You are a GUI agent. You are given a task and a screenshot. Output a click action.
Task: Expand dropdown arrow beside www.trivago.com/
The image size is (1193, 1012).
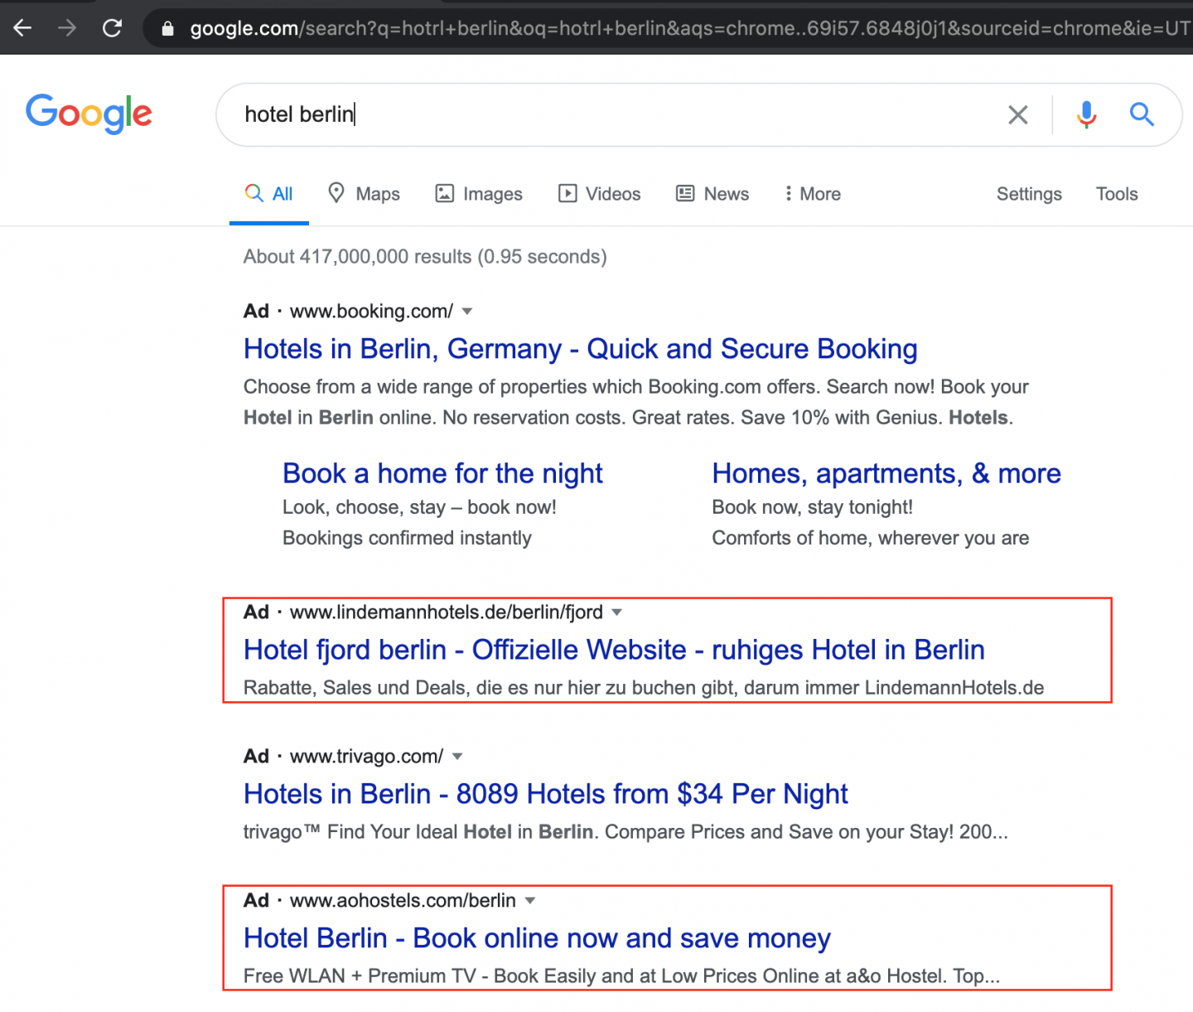click(457, 757)
